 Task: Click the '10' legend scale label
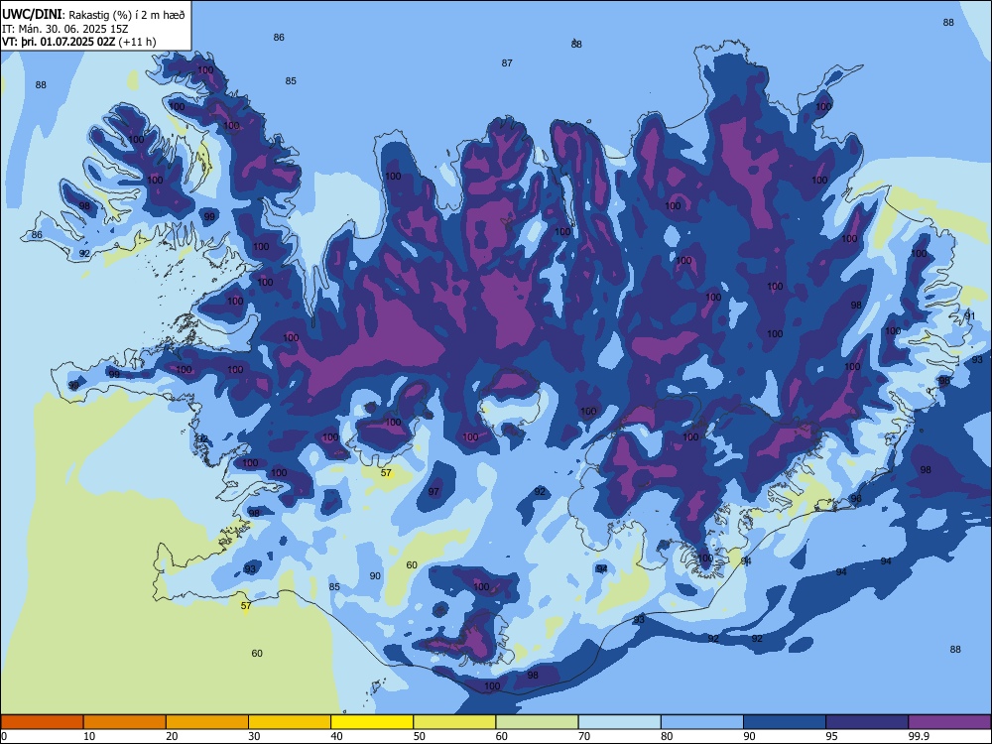click(89, 736)
